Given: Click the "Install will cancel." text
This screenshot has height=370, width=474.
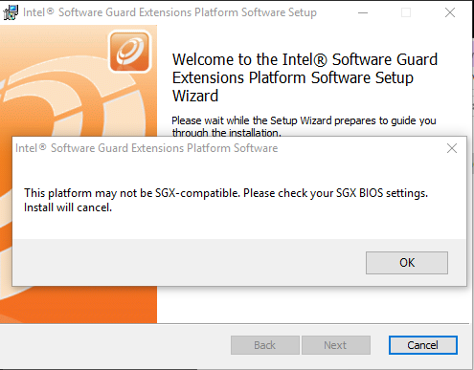Looking at the screenshot, I should (68, 207).
